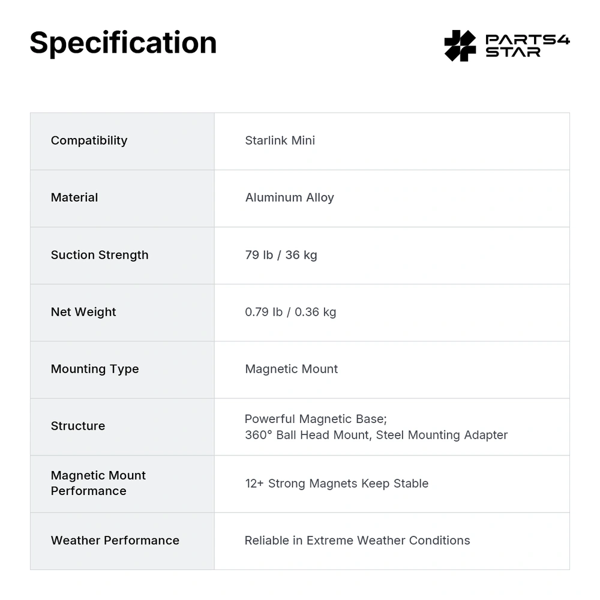Click the PARTS4 STAR brand name text
The width and height of the screenshot is (600, 600).
click(527, 46)
